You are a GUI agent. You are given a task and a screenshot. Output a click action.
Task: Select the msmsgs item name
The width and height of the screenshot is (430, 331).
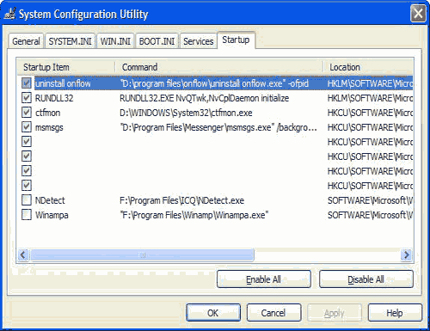[49, 127]
